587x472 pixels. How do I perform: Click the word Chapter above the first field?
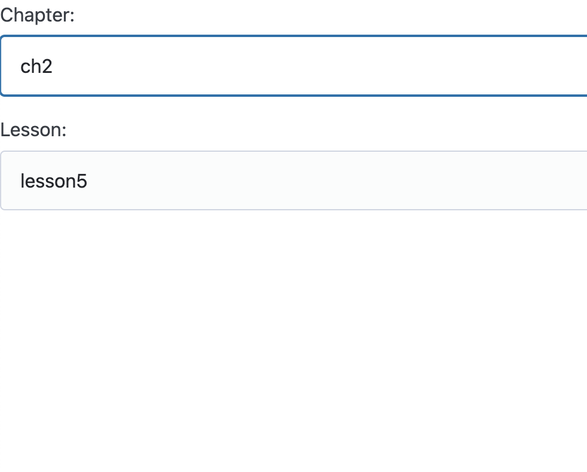(x=35, y=16)
